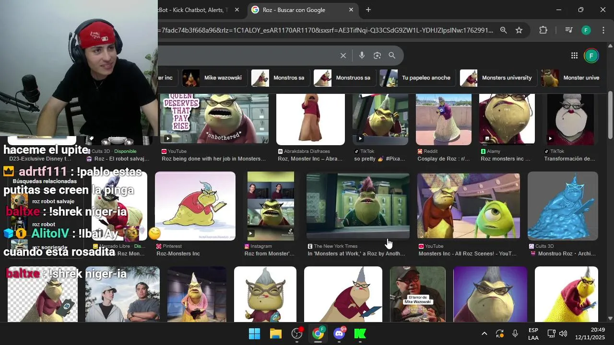Open the New York Times Roz image
Image resolution: width=614 pixels, height=345 pixels.
click(358, 206)
